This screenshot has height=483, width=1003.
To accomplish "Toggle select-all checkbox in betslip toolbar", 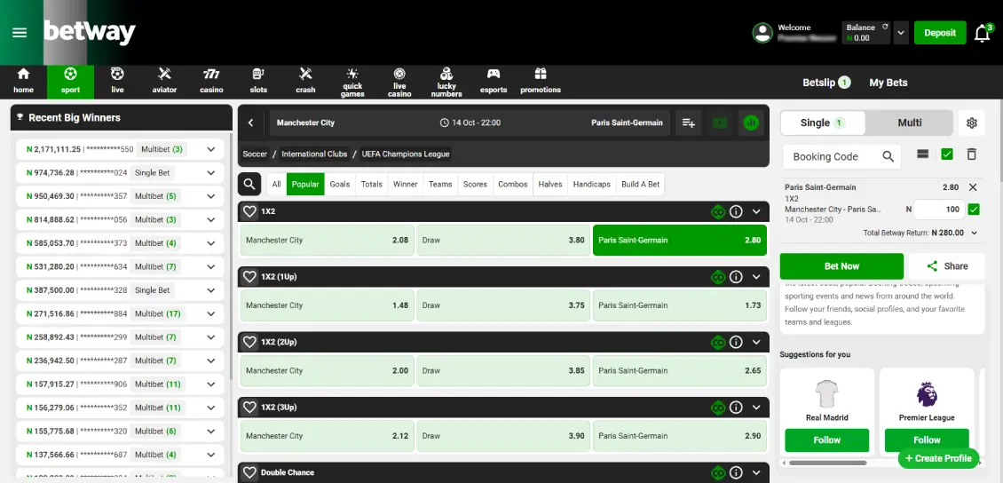I will click(947, 154).
